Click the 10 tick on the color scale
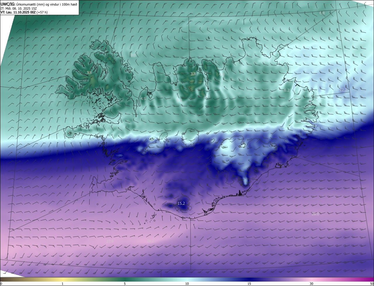 [x=187, y=284]
